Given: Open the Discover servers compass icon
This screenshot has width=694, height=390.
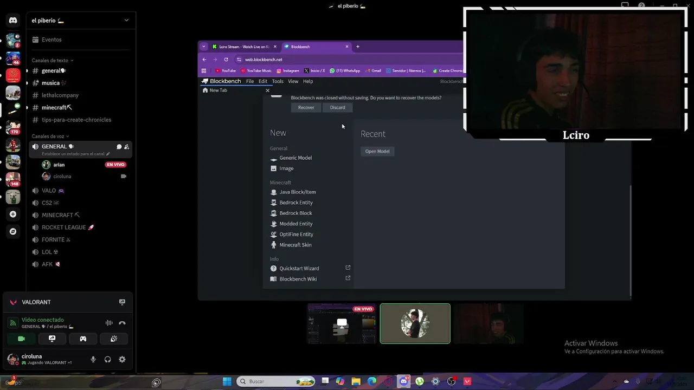Looking at the screenshot, I should pos(13,231).
